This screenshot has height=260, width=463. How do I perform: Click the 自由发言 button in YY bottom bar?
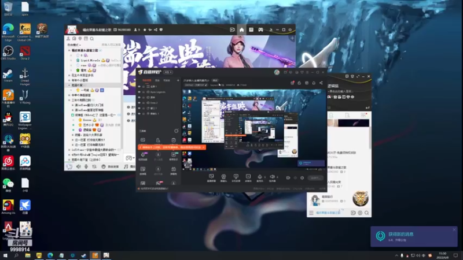tap(111, 166)
